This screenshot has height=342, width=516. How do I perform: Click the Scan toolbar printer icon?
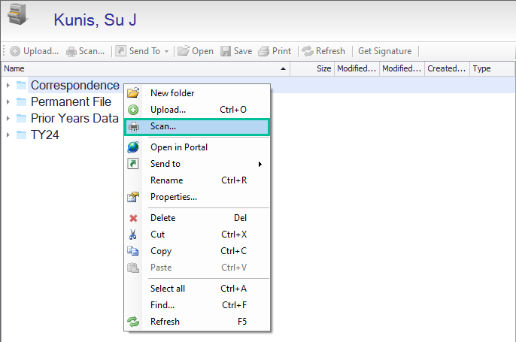point(71,51)
